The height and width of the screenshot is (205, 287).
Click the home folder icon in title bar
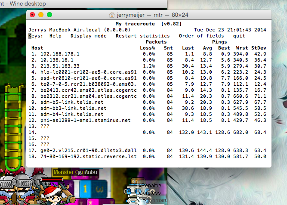[x=111, y=15]
